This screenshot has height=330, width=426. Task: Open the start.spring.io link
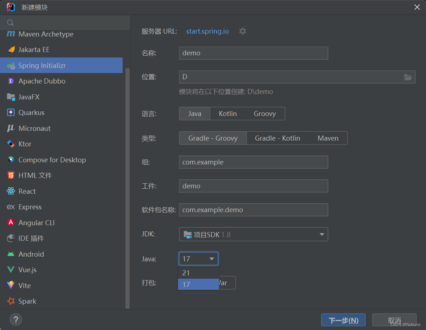(x=207, y=31)
